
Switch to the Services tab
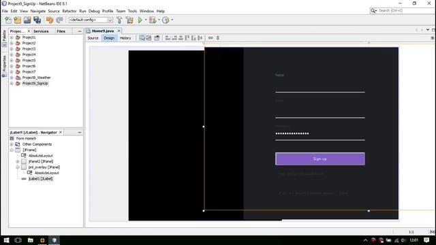tap(41, 31)
